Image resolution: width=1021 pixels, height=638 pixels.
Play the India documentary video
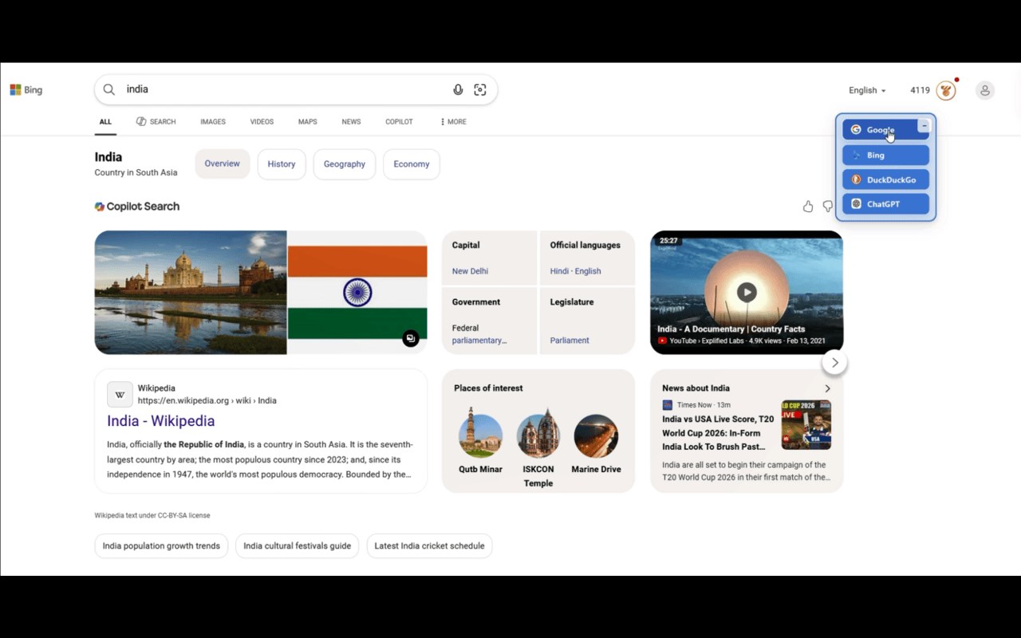[747, 292]
